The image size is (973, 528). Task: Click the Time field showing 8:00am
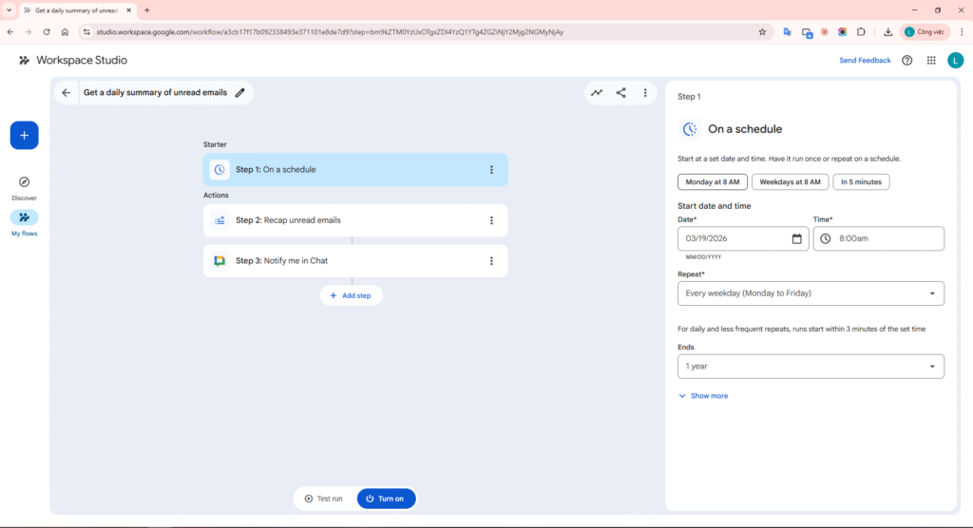point(879,238)
